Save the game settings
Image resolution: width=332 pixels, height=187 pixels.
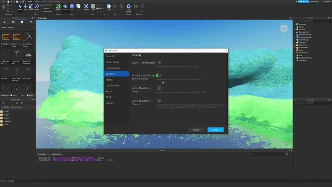[x=216, y=130]
